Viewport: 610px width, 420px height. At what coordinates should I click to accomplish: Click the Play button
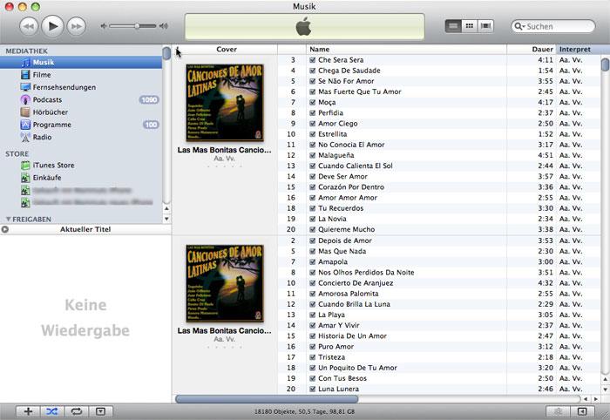click(52, 26)
